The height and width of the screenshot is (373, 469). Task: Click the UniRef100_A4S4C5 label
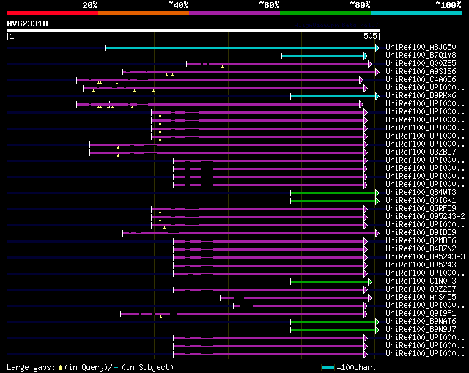[x=421, y=297]
